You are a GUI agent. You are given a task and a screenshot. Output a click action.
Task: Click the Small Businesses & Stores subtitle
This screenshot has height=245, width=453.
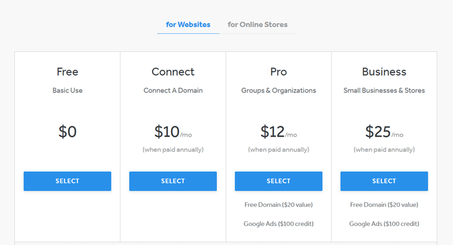[384, 91]
